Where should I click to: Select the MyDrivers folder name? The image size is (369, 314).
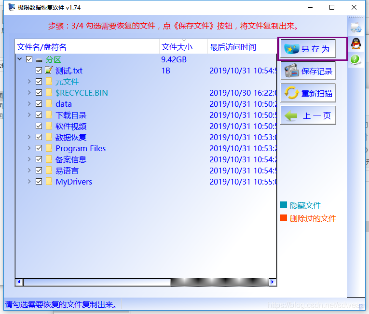click(x=74, y=182)
